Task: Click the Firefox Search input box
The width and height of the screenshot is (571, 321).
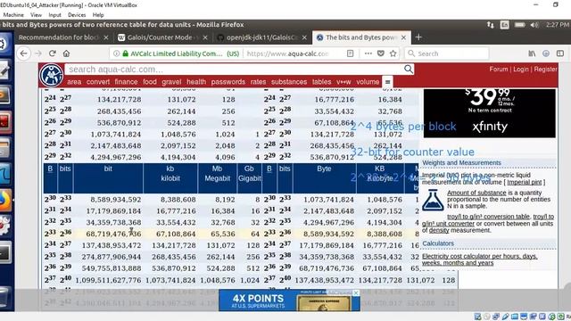Action: click(x=446, y=53)
